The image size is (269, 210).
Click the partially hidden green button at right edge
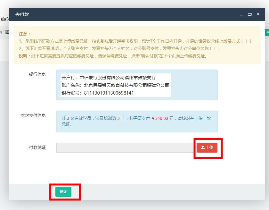point(267,32)
